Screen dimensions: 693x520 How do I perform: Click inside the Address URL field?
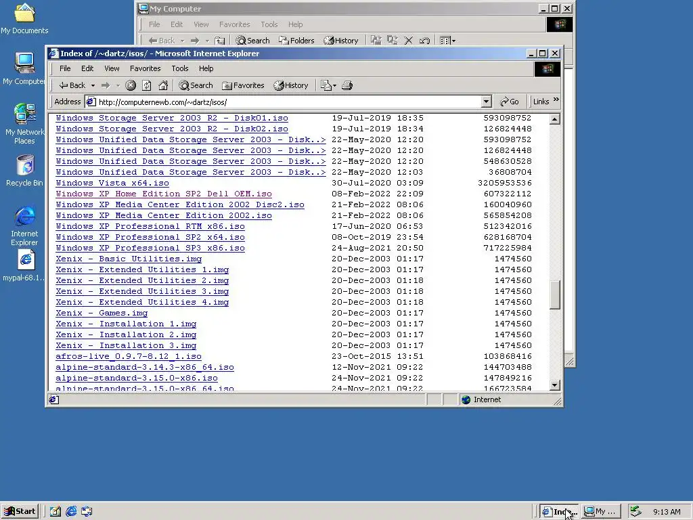(283, 102)
